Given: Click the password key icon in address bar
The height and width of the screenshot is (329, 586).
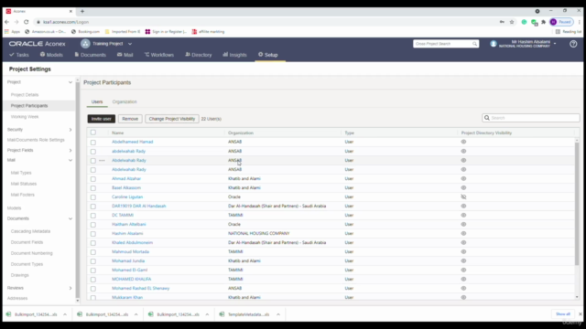Looking at the screenshot, I should tap(502, 22).
